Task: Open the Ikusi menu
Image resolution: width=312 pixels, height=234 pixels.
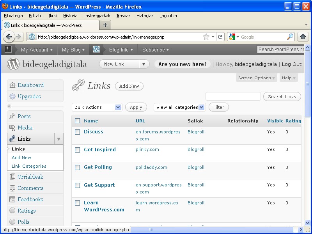Action: click(53, 16)
